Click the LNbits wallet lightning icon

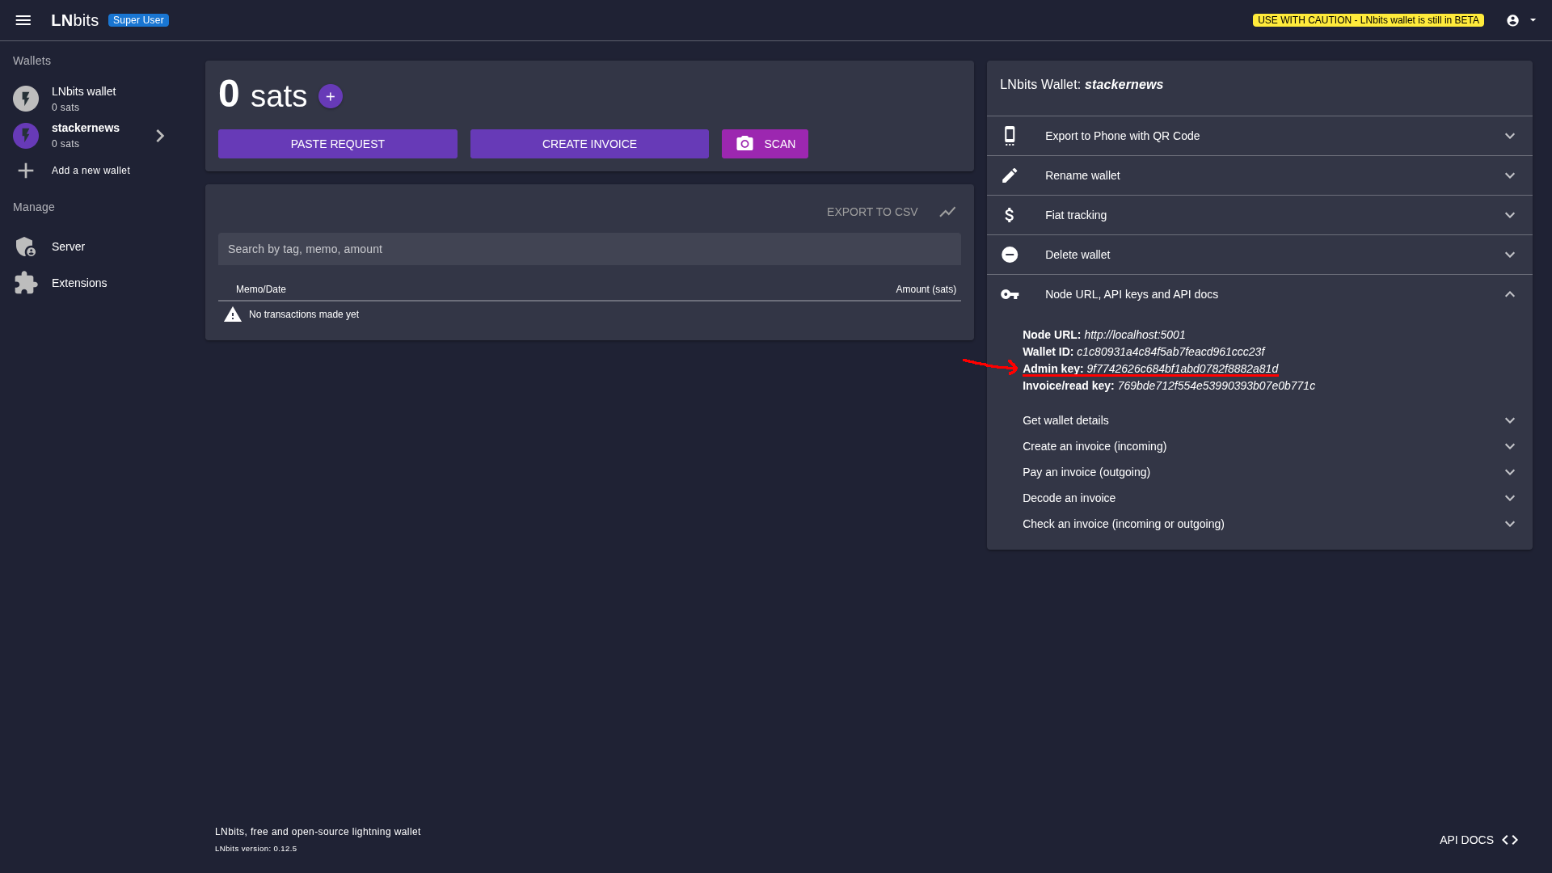point(26,99)
